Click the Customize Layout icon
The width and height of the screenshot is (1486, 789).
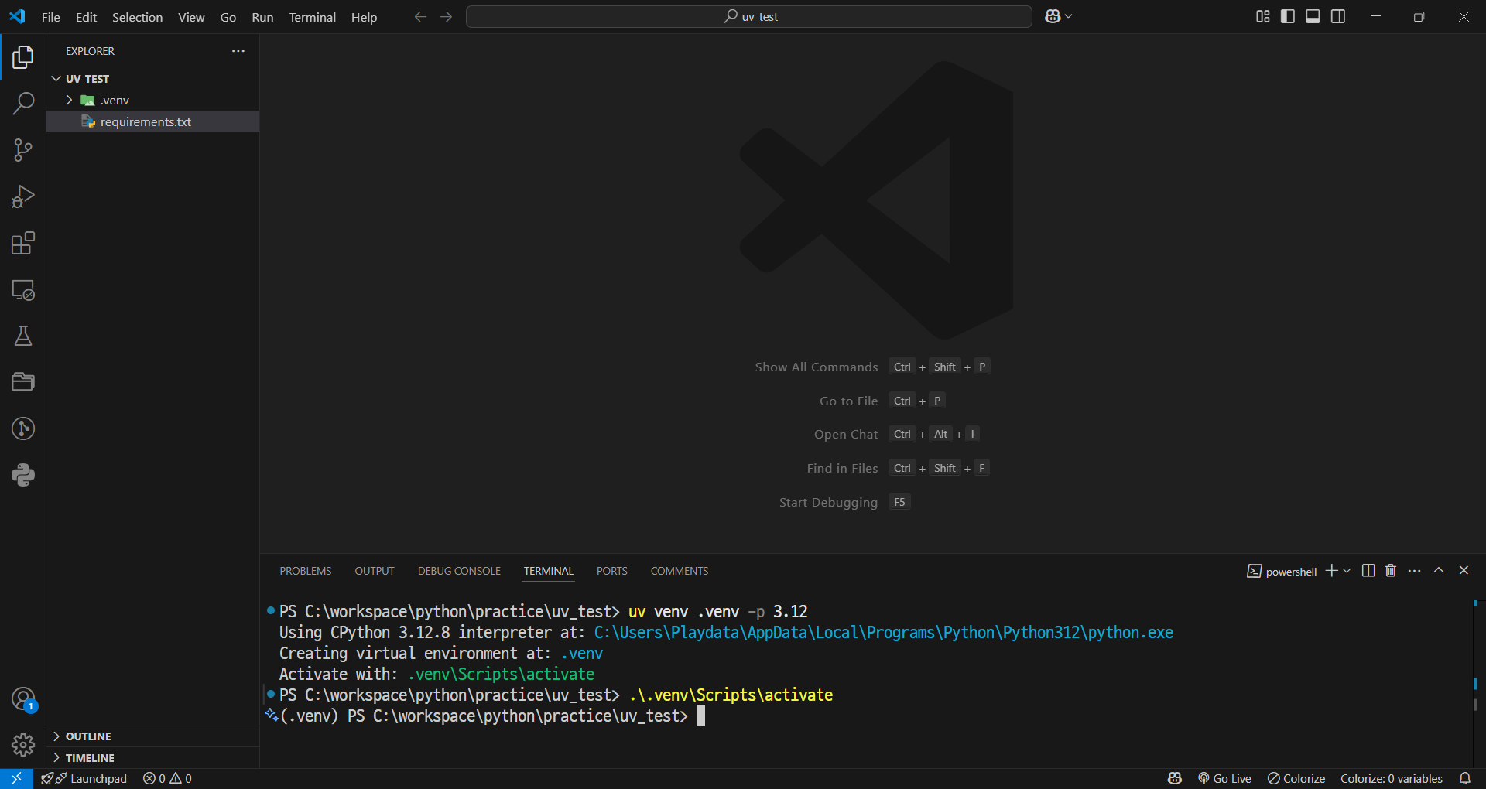pyautogui.click(x=1262, y=16)
